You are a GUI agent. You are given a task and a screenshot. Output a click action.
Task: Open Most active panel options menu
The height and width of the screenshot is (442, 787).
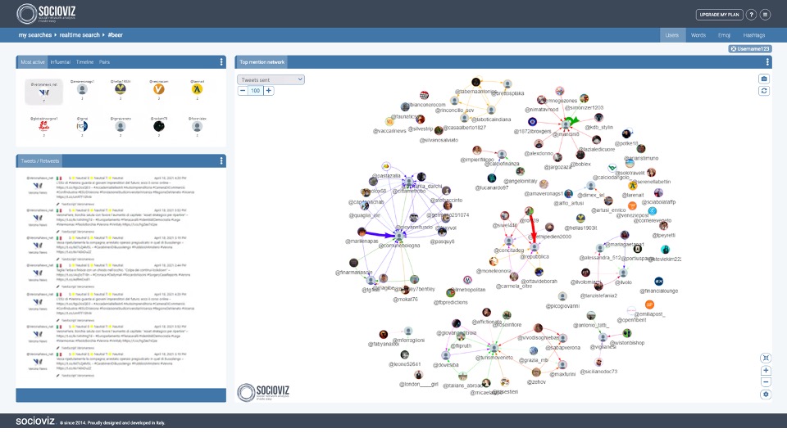221,62
